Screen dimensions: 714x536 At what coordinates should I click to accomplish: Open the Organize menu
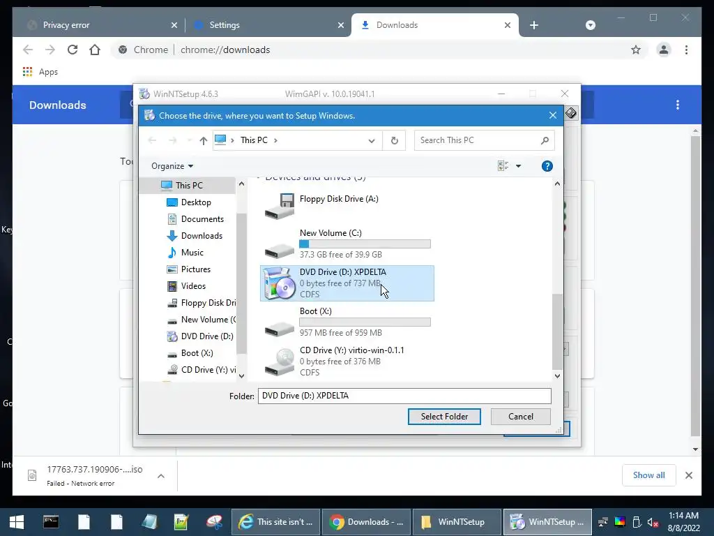pyautogui.click(x=172, y=166)
